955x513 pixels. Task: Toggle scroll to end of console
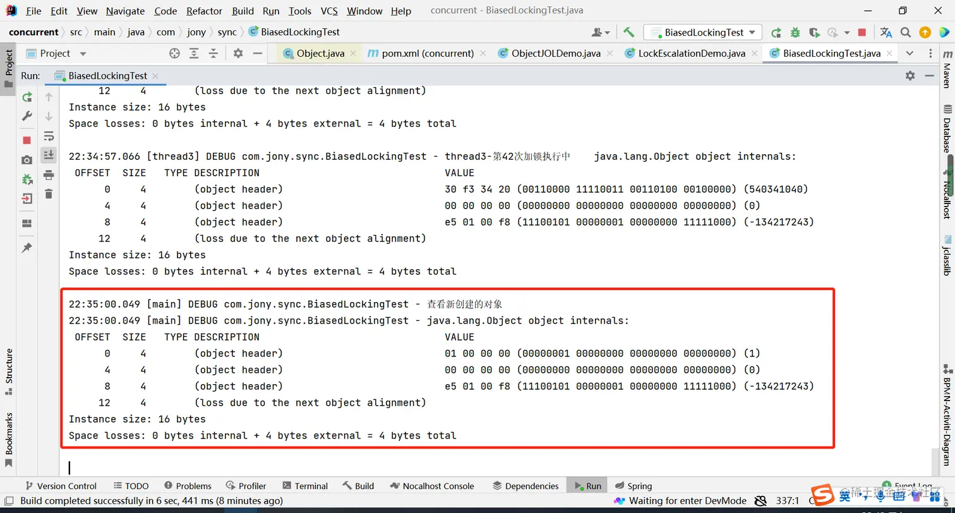pos(49,155)
